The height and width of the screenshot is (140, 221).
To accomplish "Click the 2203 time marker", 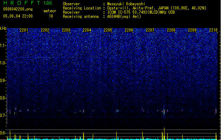I will tap(66, 30).
